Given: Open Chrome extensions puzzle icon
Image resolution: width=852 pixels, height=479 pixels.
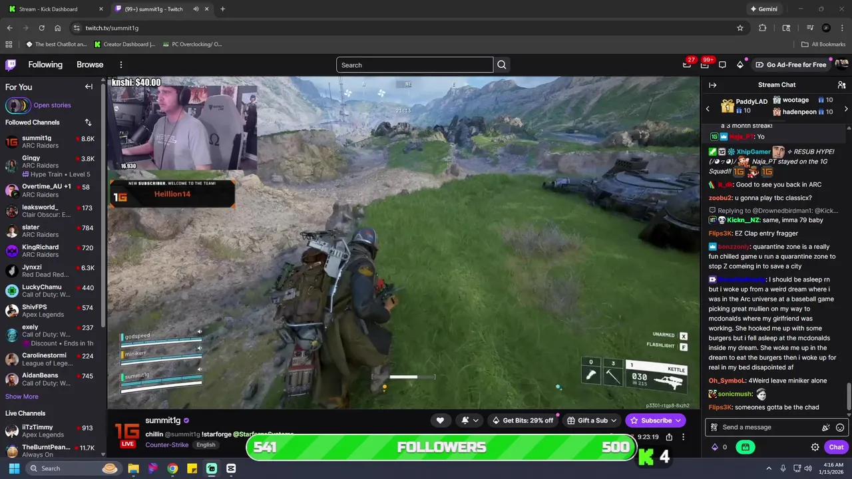Looking at the screenshot, I should click(763, 28).
